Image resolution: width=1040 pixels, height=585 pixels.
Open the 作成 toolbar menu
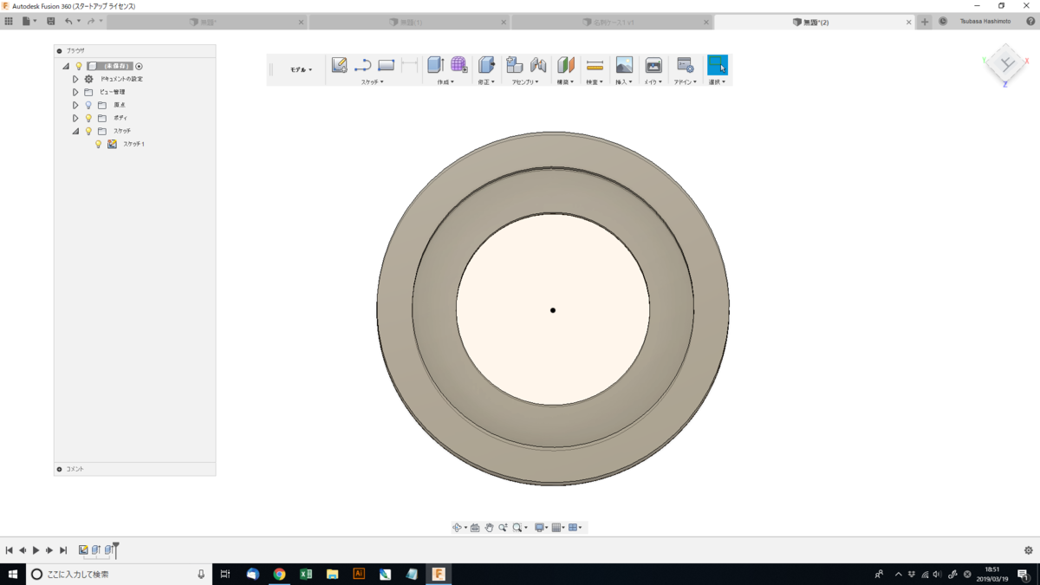pyautogui.click(x=446, y=81)
